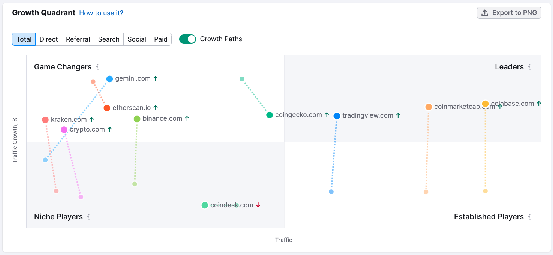This screenshot has height=255, width=553.
Task: Click the Growth Quadrant heading
Action: (x=43, y=13)
